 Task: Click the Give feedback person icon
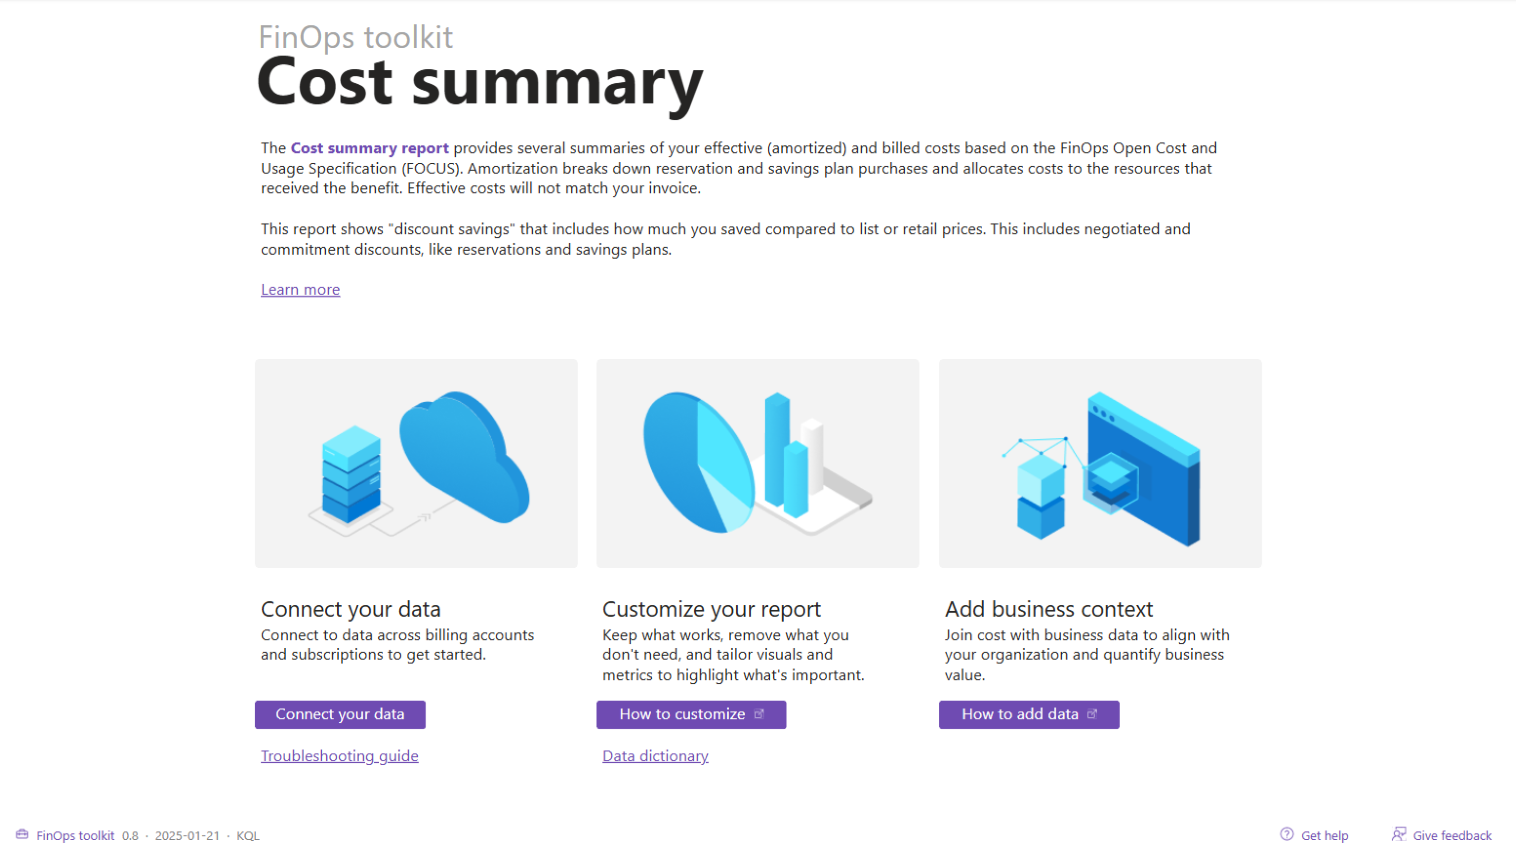pyautogui.click(x=1399, y=834)
